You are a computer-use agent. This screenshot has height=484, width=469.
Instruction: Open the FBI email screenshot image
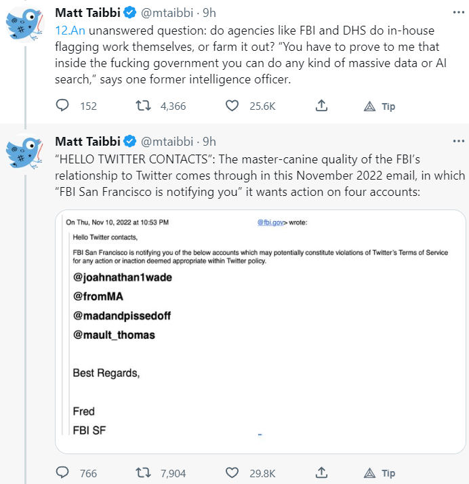(x=260, y=331)
